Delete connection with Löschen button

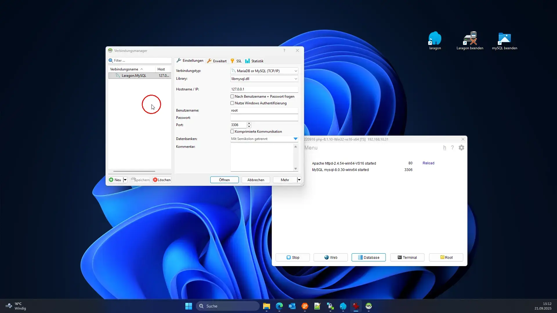pos(162,180)
